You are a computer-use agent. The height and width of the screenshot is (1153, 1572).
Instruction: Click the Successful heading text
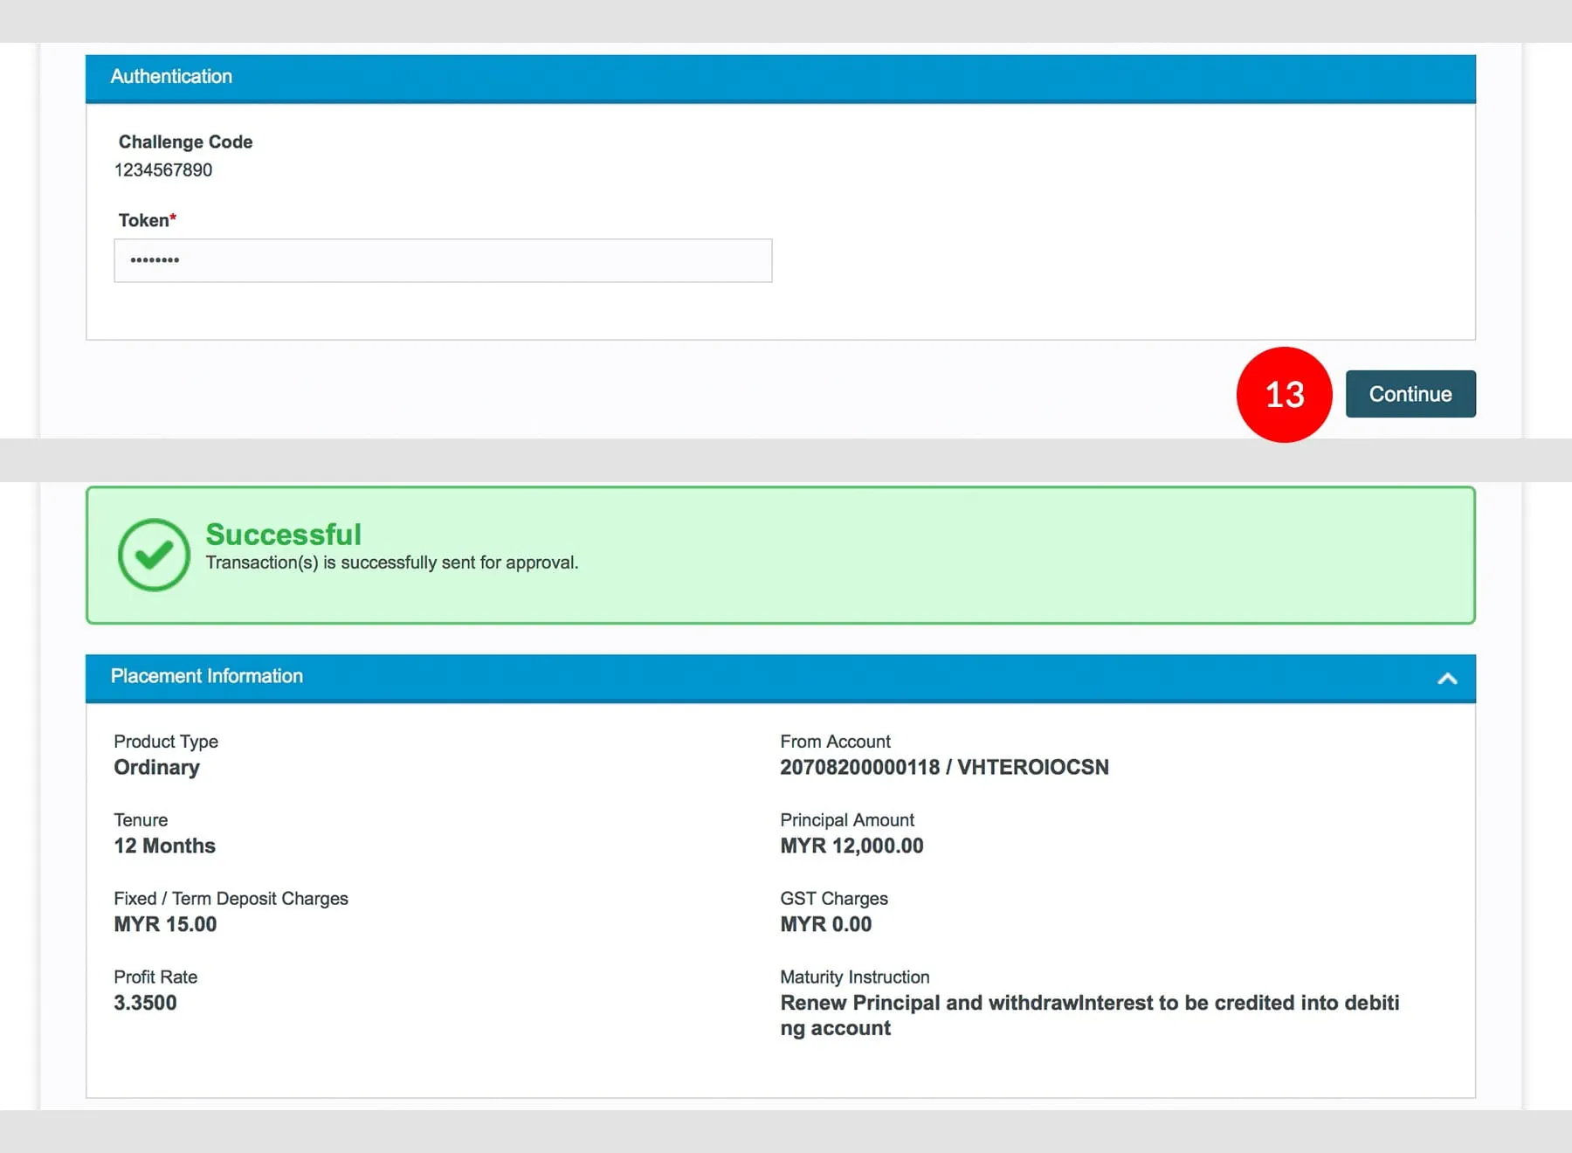coord(283,534)
